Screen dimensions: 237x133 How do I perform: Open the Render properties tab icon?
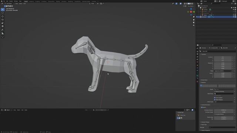(x=197, y=52)
